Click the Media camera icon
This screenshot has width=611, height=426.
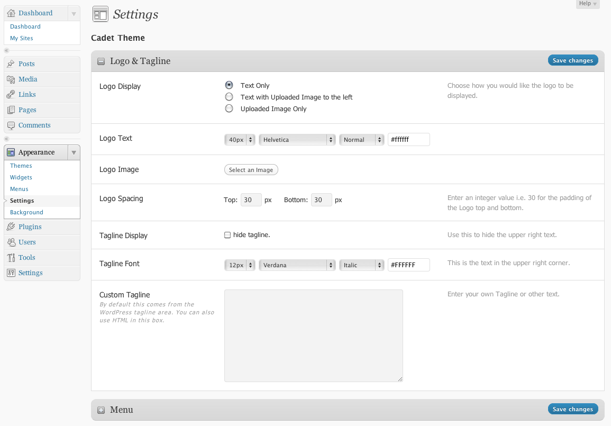[x=11, y=79]
